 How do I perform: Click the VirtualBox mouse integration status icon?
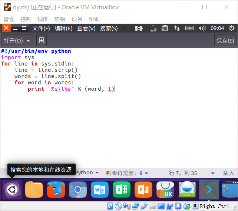tap(187, 206)
